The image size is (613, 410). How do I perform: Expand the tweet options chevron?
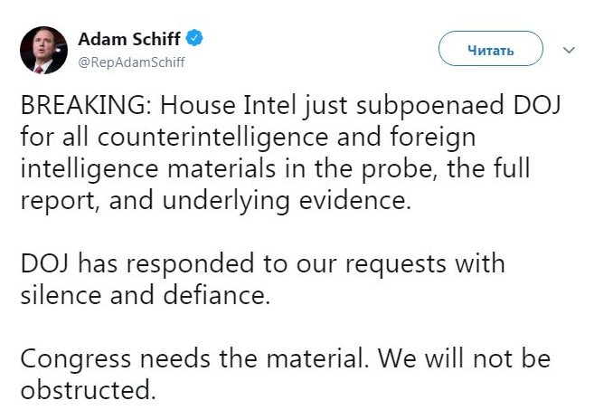point(569,50)
